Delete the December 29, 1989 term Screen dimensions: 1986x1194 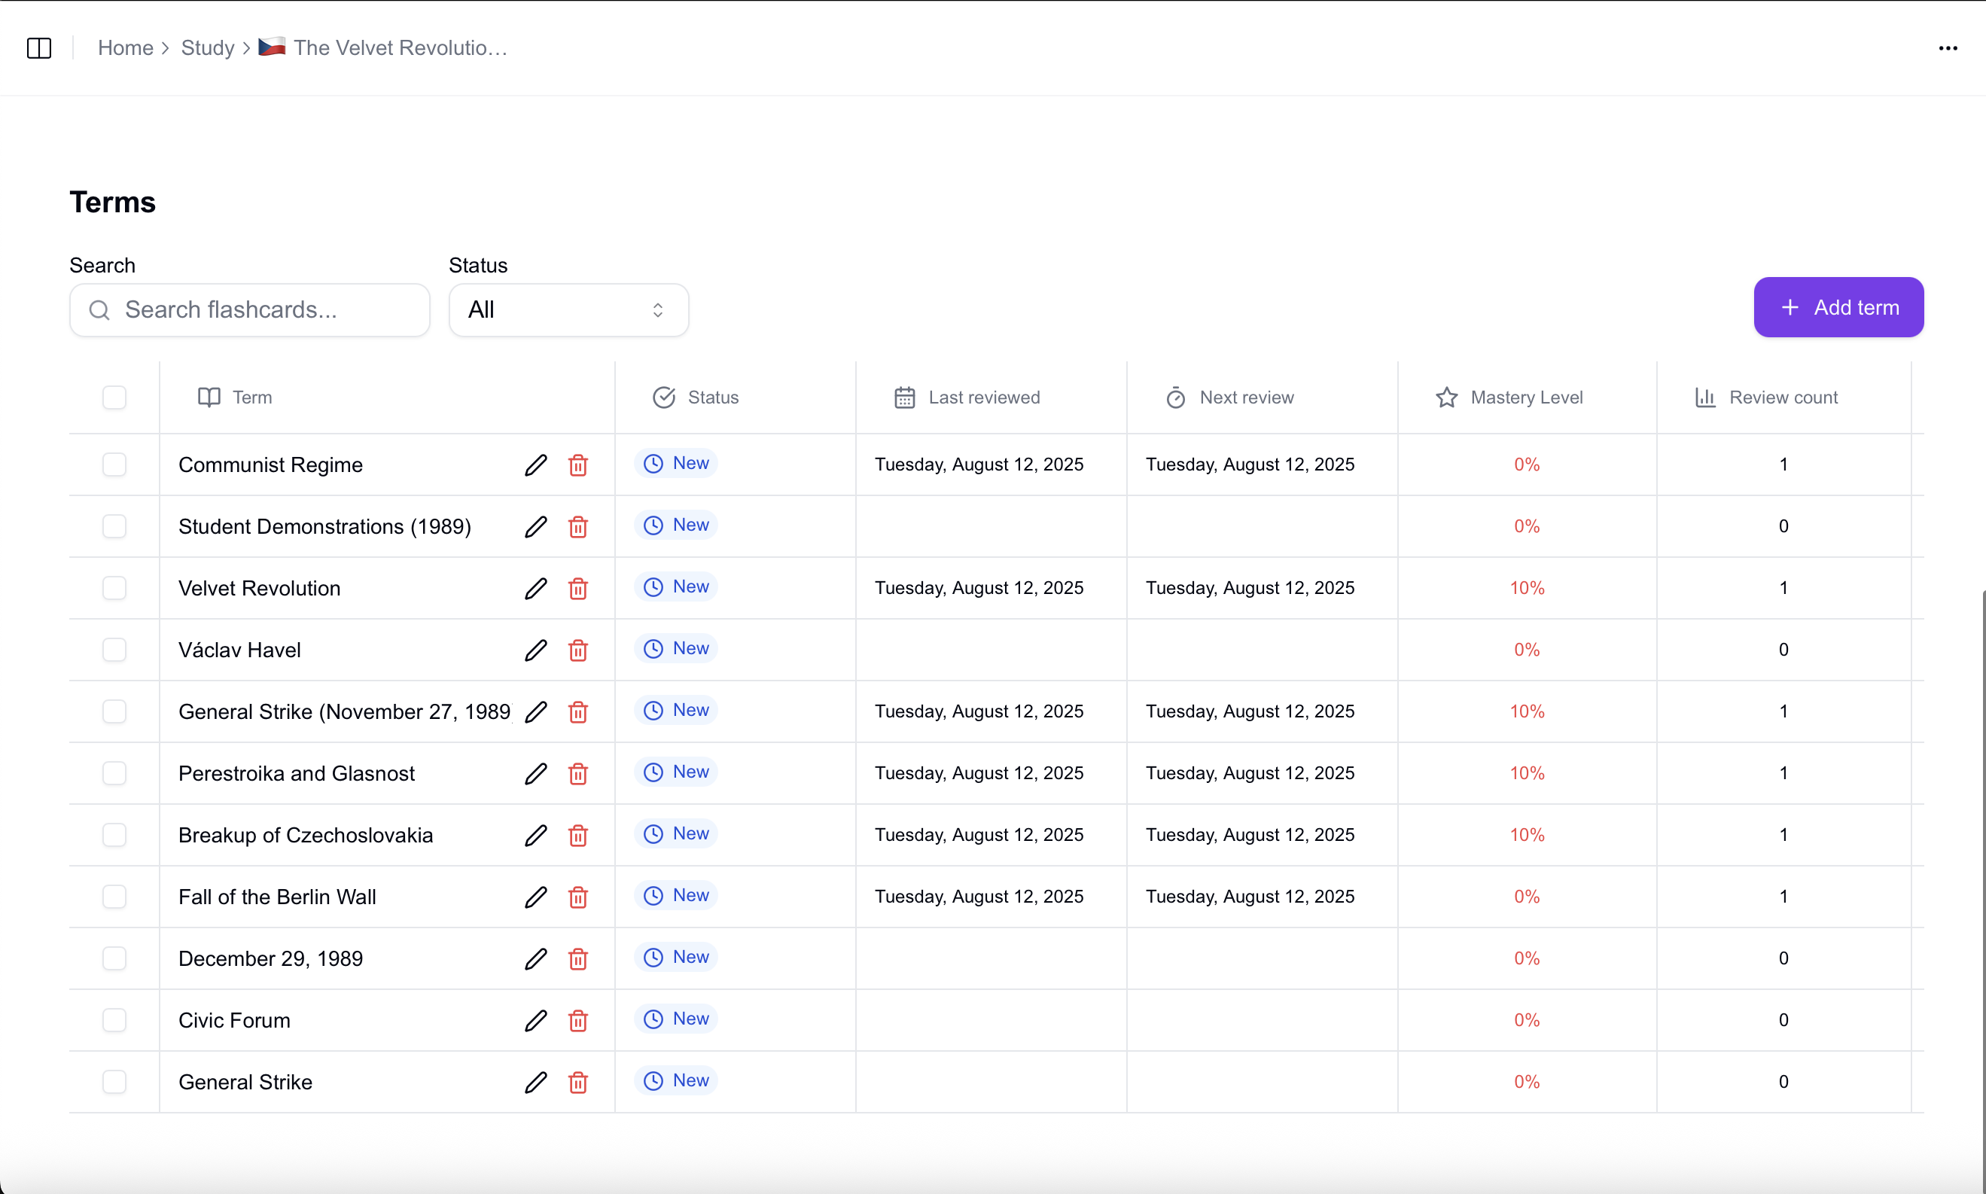click(577, 959)
